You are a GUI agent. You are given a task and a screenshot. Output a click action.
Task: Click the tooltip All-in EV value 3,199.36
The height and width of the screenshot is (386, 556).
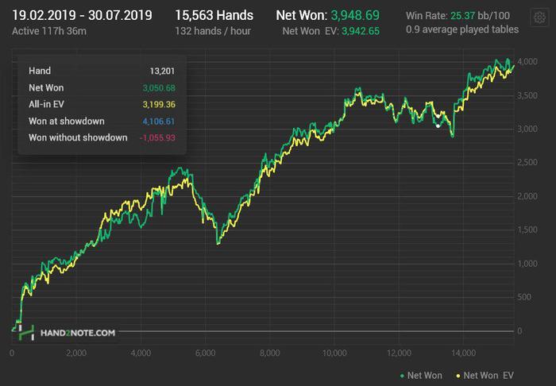click(159, 105)
